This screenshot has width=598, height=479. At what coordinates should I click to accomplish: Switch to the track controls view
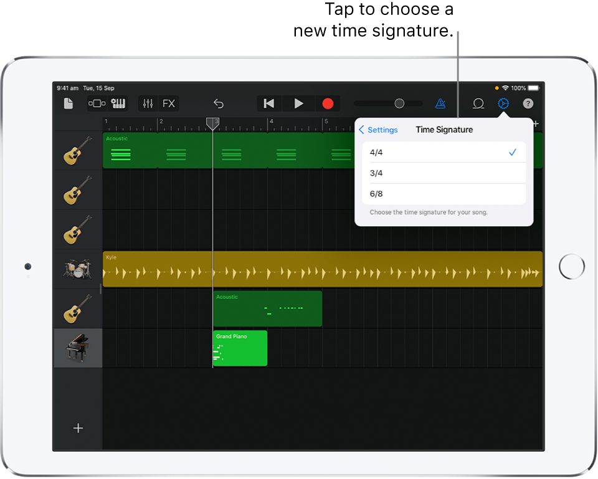tap(97, 103)
